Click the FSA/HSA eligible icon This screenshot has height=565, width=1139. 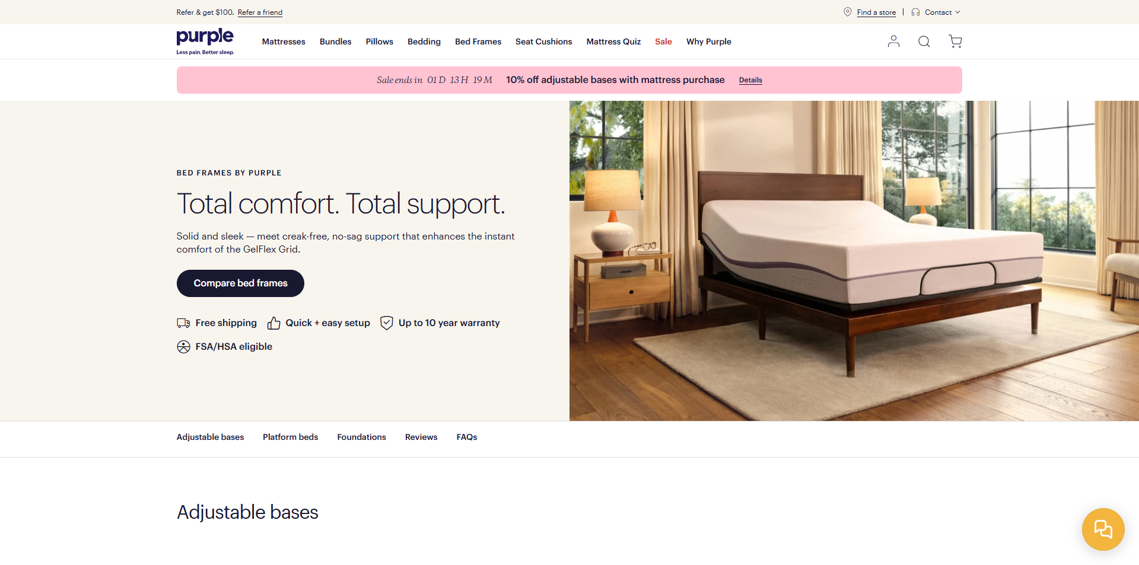[183, 347]
